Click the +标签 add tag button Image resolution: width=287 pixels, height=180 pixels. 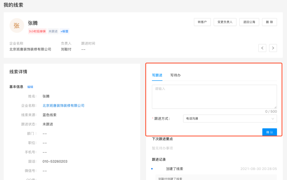click(x=64, y=31)
